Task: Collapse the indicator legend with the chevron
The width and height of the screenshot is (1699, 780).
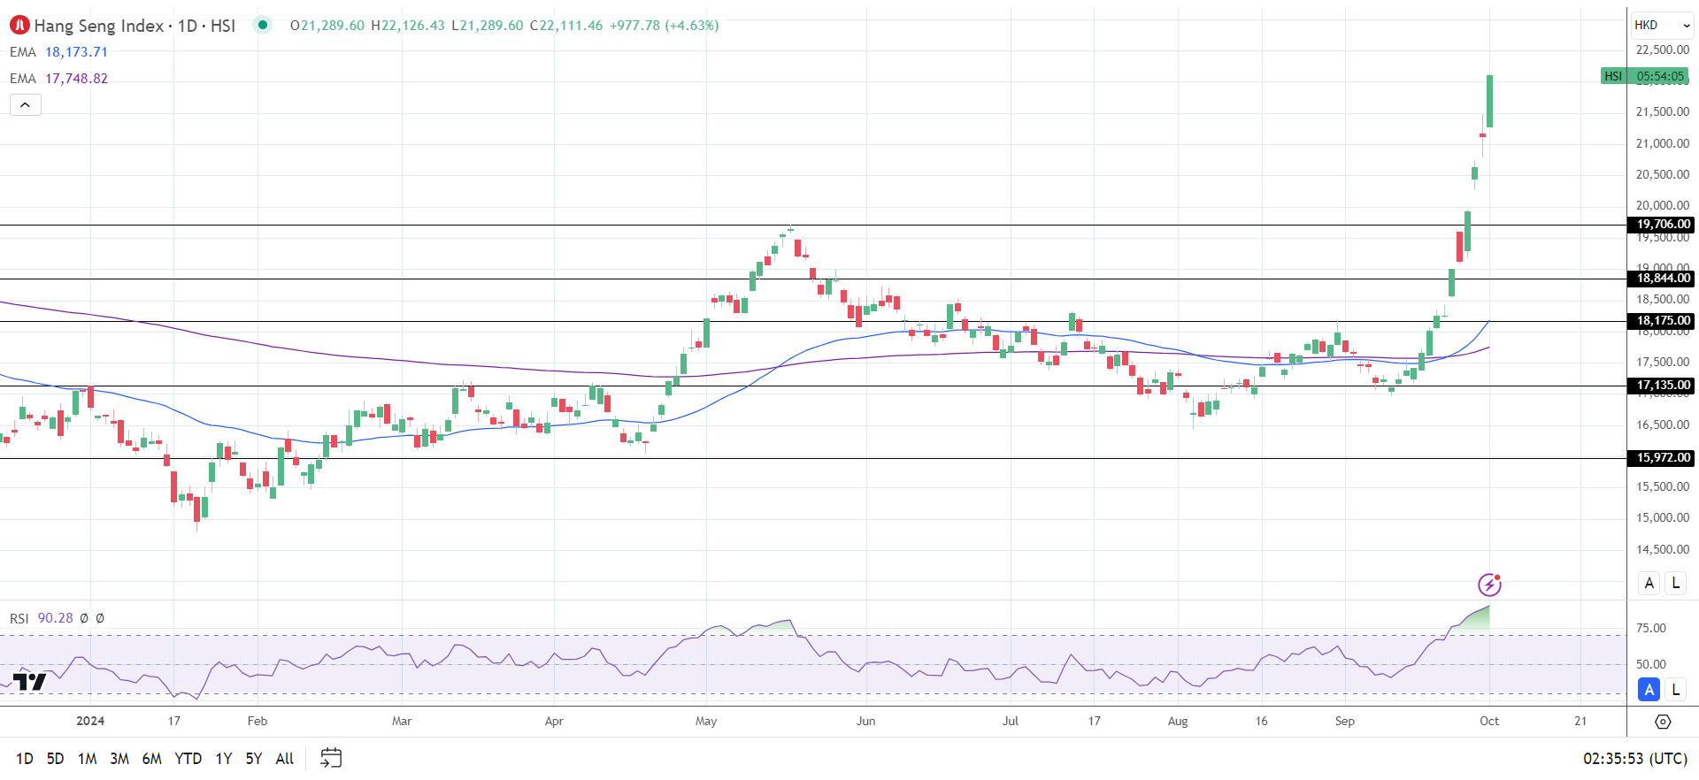Action: (x=26, y=105)
